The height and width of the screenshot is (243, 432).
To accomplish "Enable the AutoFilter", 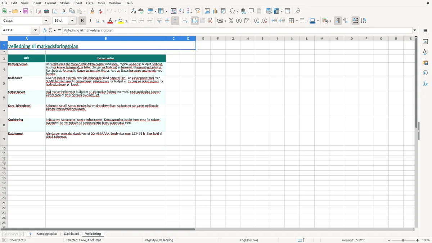I will (198, 11).
